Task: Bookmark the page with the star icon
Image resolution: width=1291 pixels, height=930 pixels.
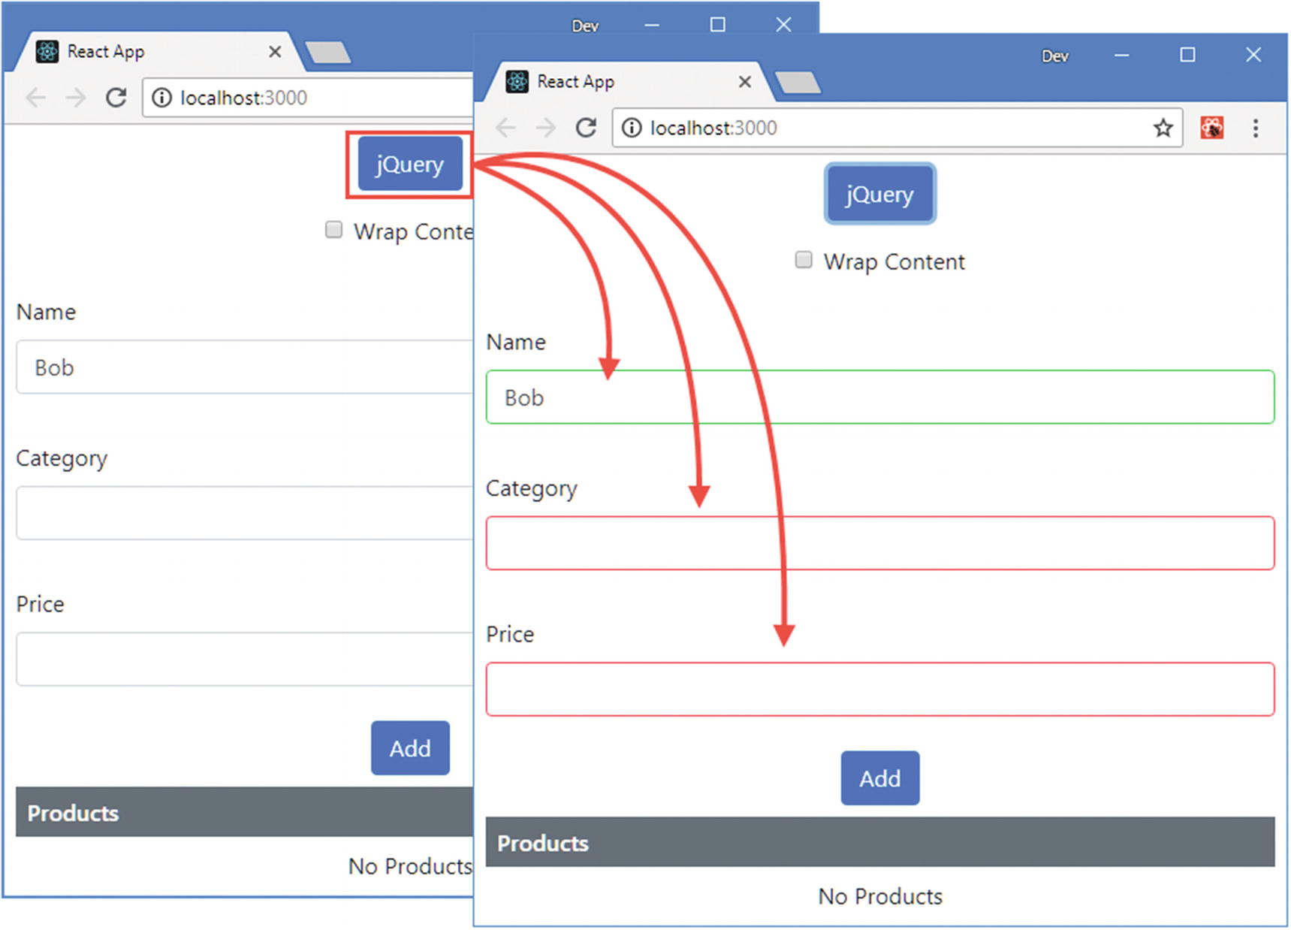Action: point(1163,128)
